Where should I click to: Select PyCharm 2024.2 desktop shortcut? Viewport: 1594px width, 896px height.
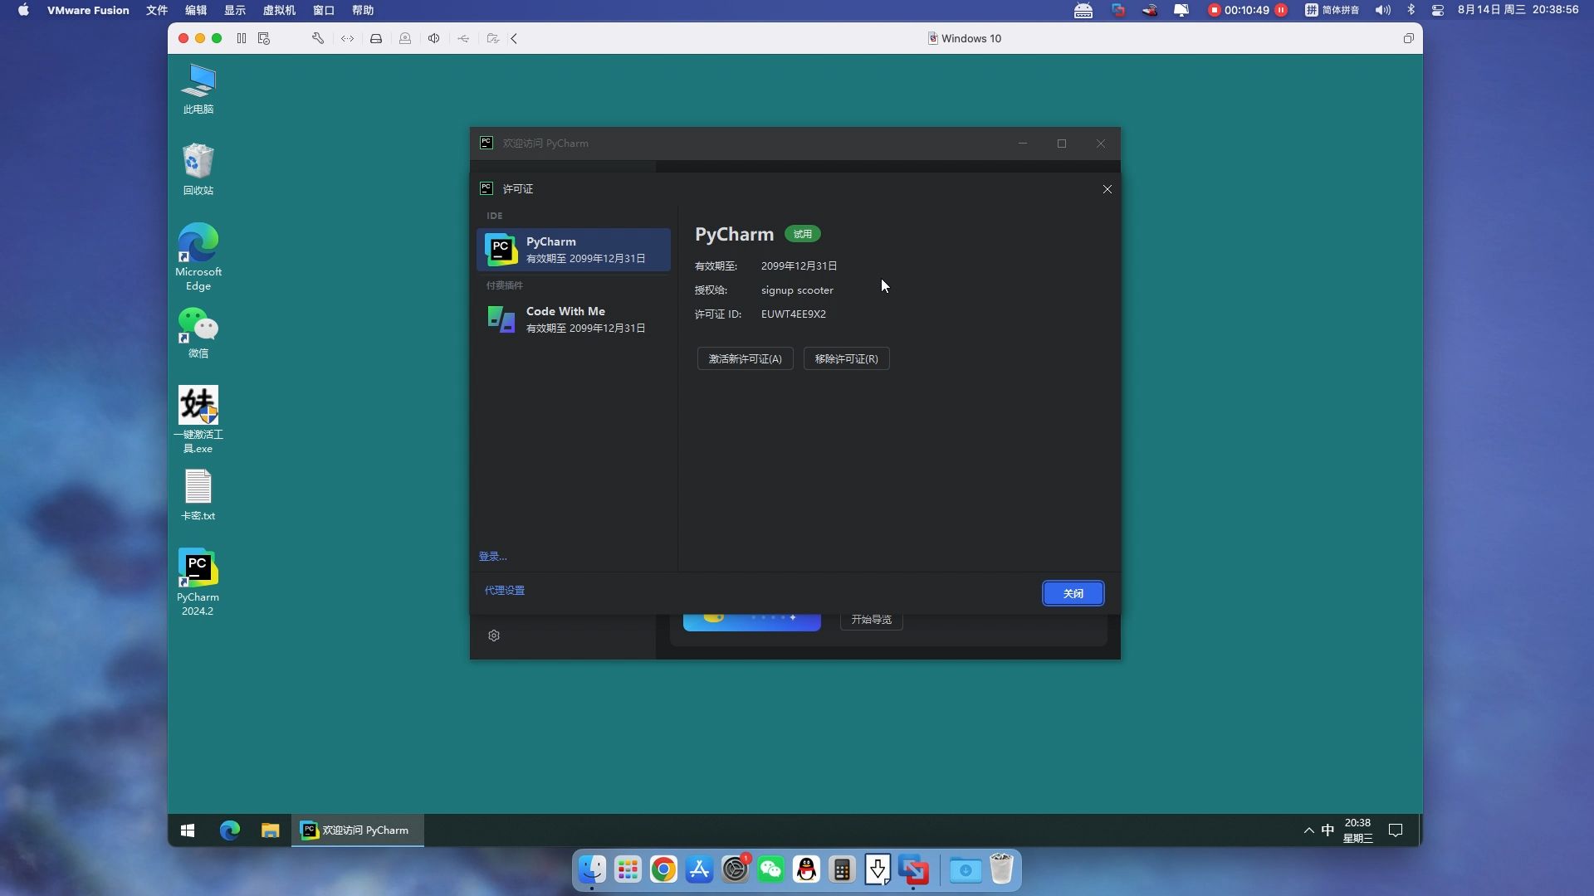(198, 582)
